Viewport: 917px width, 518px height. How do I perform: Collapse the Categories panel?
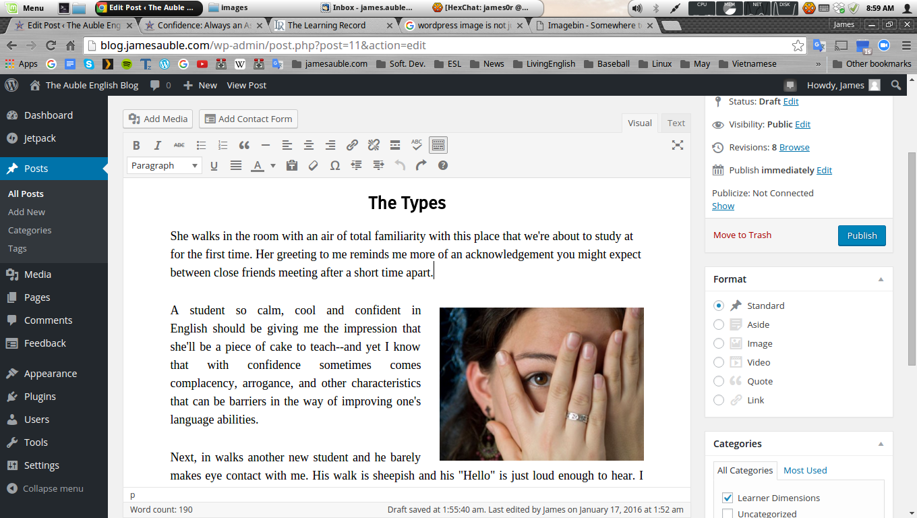coord(881,444)
